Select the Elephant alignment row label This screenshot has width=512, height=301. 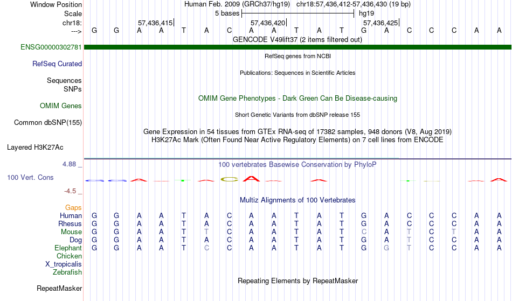click(x=68, y=248)
